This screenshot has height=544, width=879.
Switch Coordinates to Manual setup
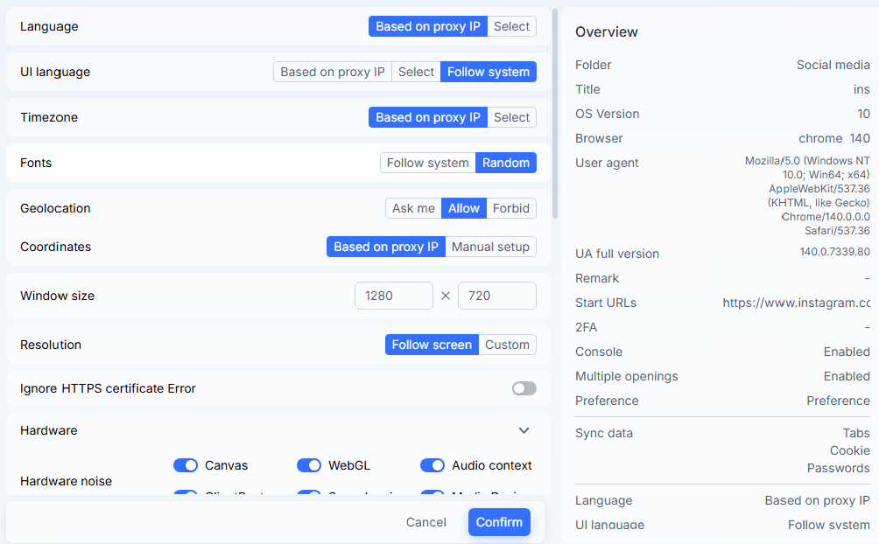click(x=490, y=247)
